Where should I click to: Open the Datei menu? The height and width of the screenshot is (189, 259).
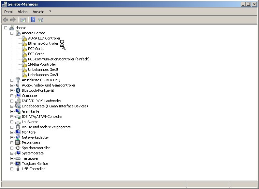pyautogui.click(x=8, y=12)
